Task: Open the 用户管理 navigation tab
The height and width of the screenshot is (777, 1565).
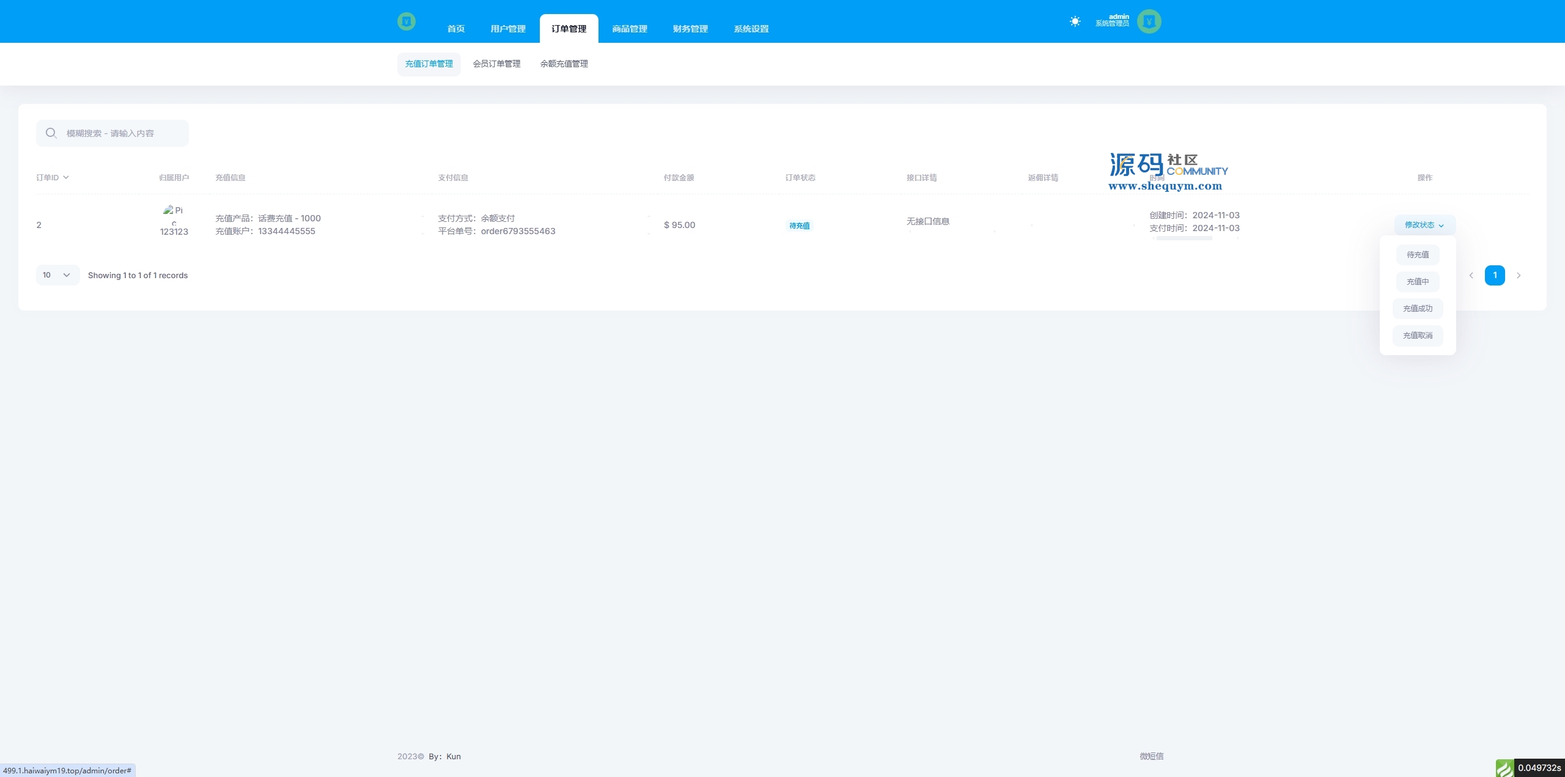Action: (x=507, y=29)
